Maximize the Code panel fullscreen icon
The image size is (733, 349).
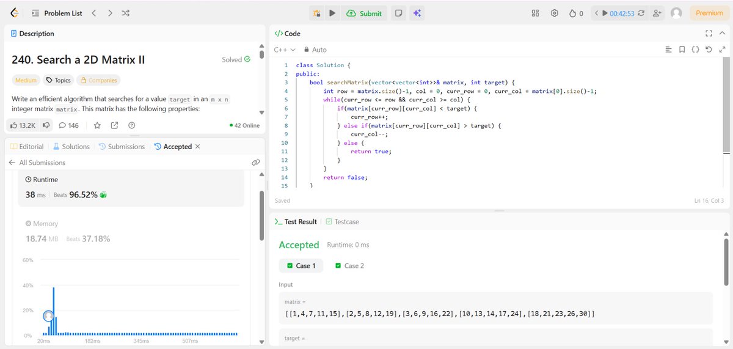(709, 34)
